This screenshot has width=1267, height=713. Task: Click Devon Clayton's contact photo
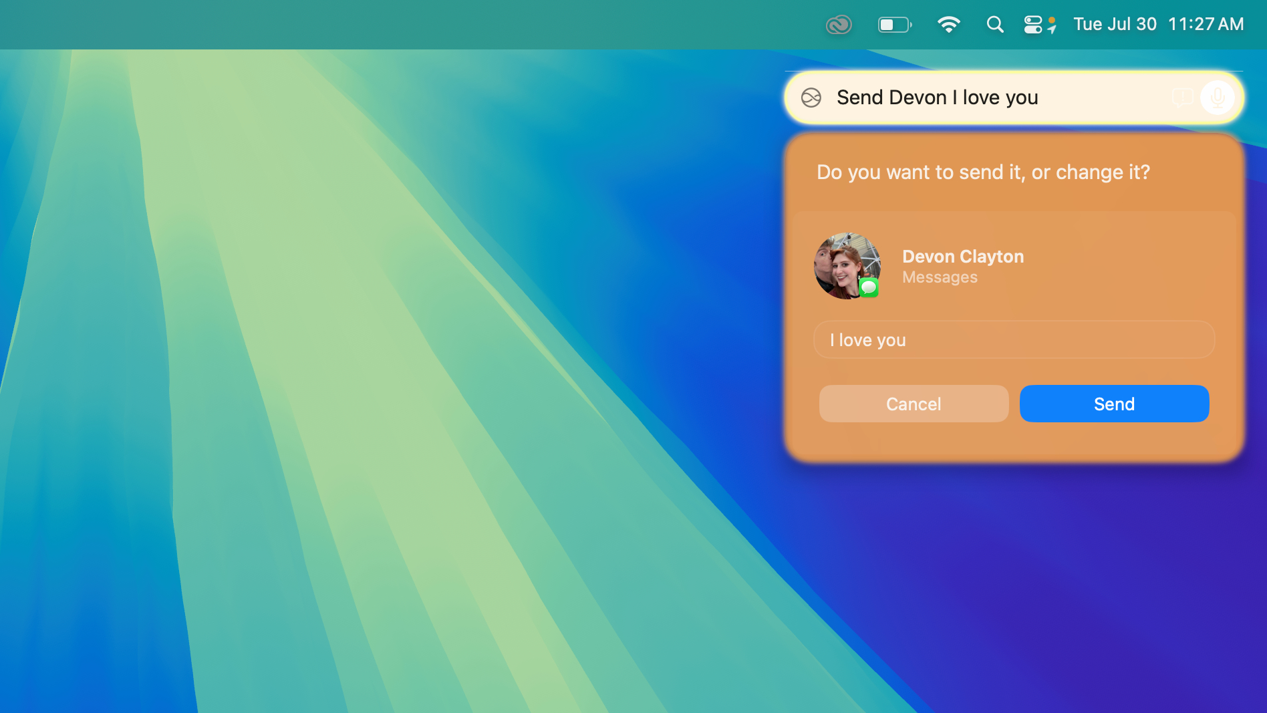point(847,266)
